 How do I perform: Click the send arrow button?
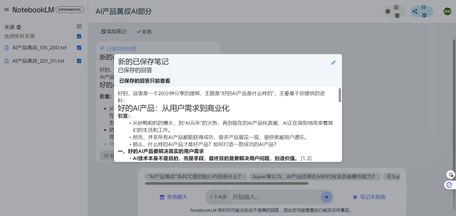tap(326, 197)
